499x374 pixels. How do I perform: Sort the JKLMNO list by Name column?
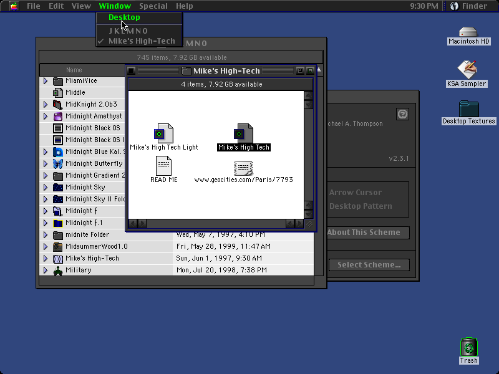tap(74, 70)
